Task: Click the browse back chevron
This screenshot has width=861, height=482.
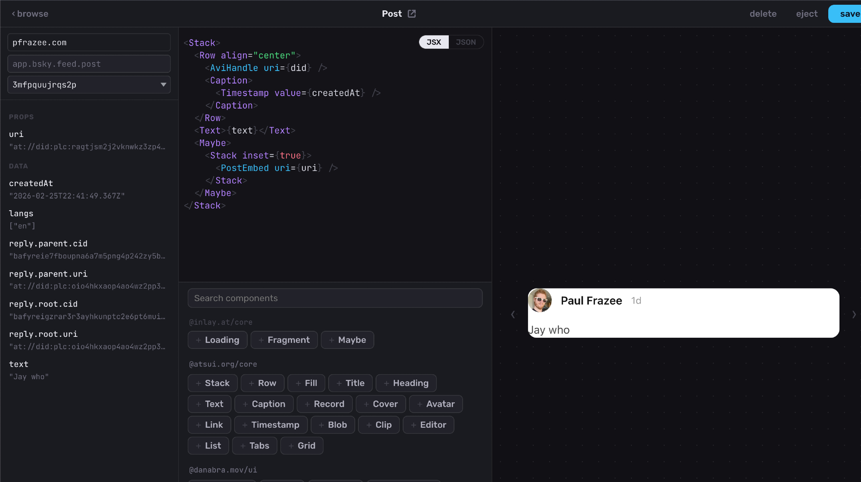Action: pyautogui.click(x=13, y=14)
